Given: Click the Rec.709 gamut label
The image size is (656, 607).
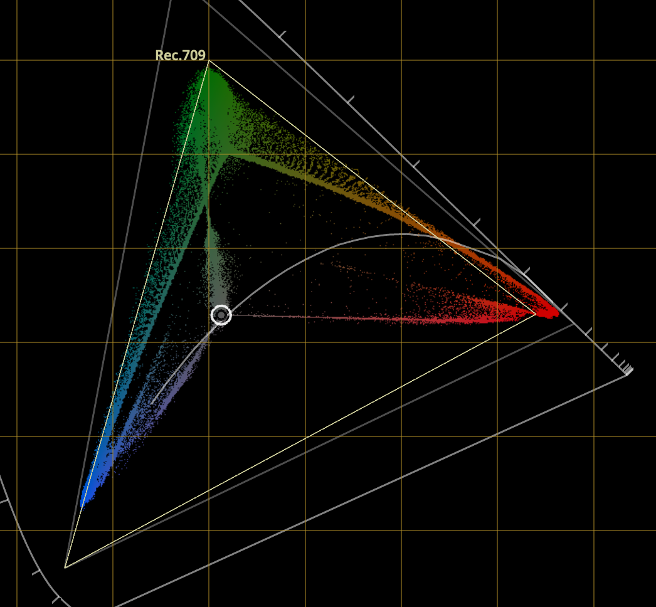Looking at the screenshot, I should point(181,55).
